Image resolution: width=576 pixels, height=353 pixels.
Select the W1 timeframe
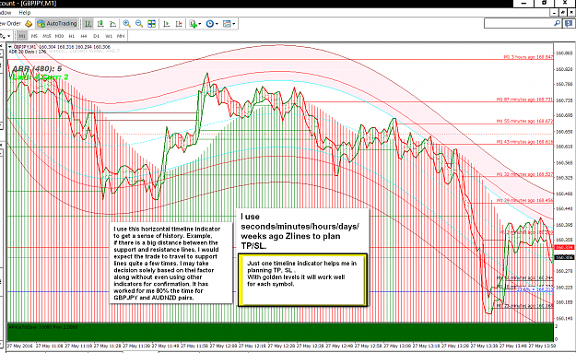pyautogui.click(x=109, y=36)
